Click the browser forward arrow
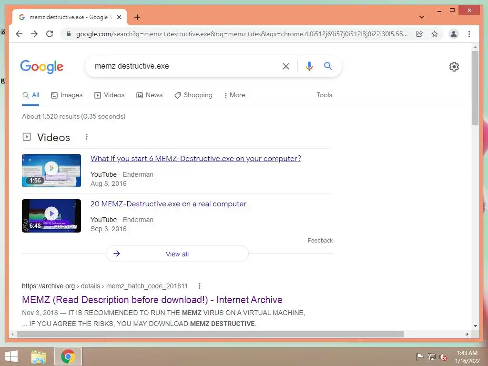488x366 pixels. point(34,34)
